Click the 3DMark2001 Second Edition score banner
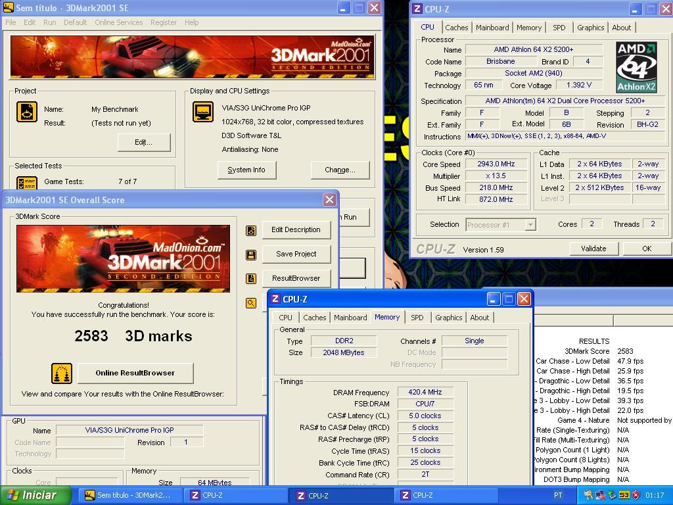This screenshot has height=505, width=673. [x=123, y=258]
